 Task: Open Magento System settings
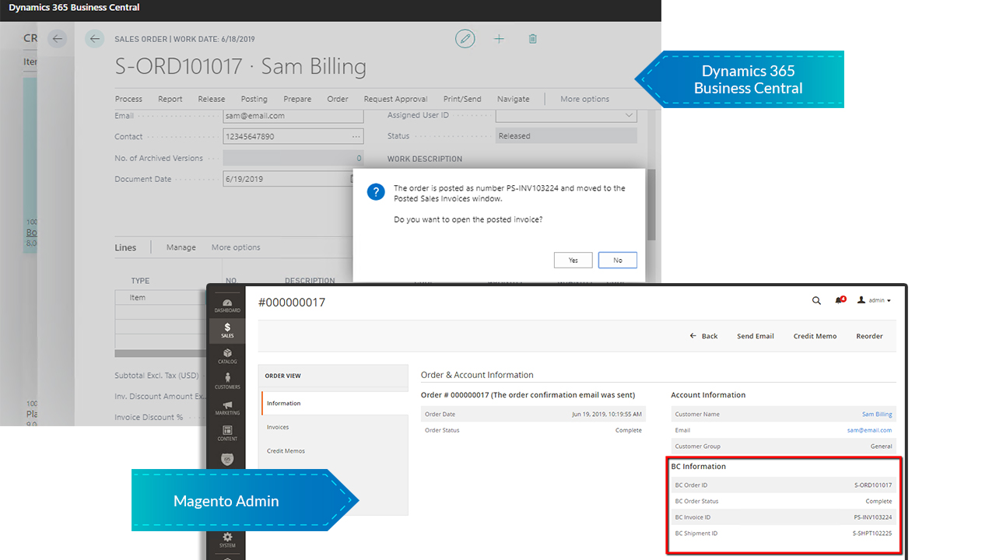point(227,540)
